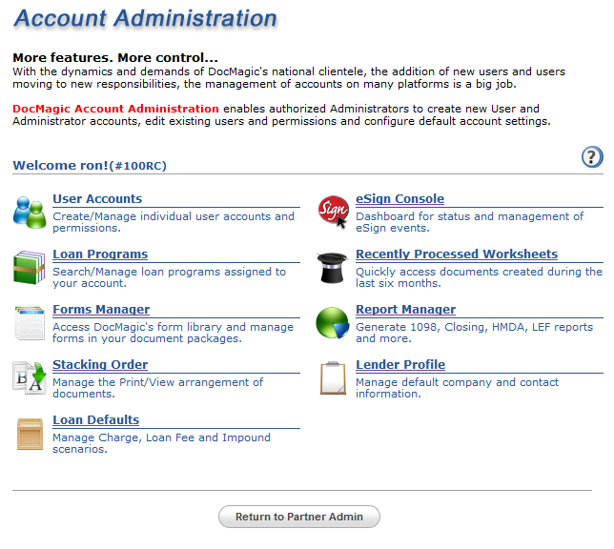Screen dimensions: 614x549
Task: Click the top hat worksheets icon
Action: click(x=333, y=268)
